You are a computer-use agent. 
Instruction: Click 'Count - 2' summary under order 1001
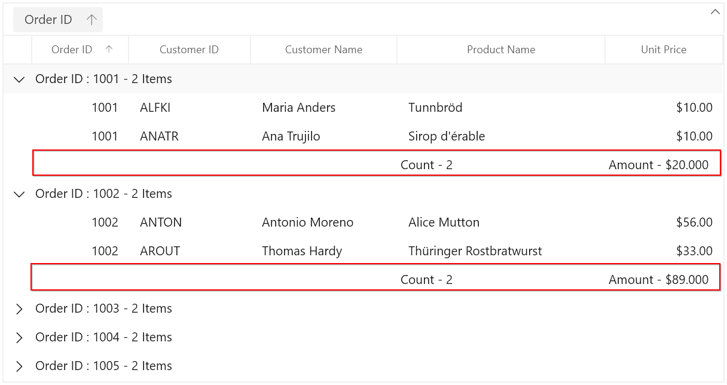(x=426, y=165)
